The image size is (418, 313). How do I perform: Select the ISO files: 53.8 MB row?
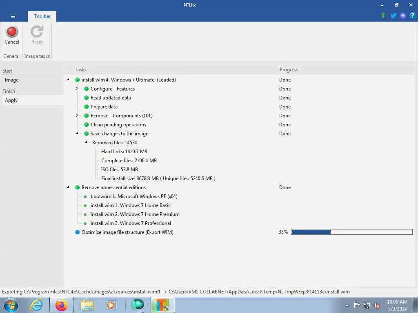tap(120, 170)
